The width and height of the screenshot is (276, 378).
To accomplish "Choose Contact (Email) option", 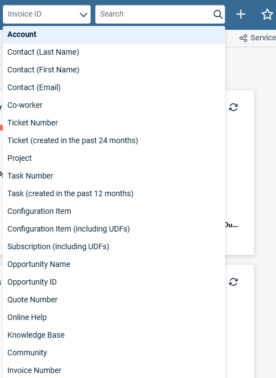I will pyautogui.click(x=114, y=87).
